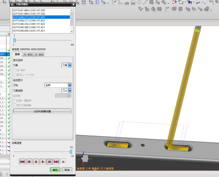219x177 pixels.
Task: Open gouge and collision settings button
Action: 42,112
